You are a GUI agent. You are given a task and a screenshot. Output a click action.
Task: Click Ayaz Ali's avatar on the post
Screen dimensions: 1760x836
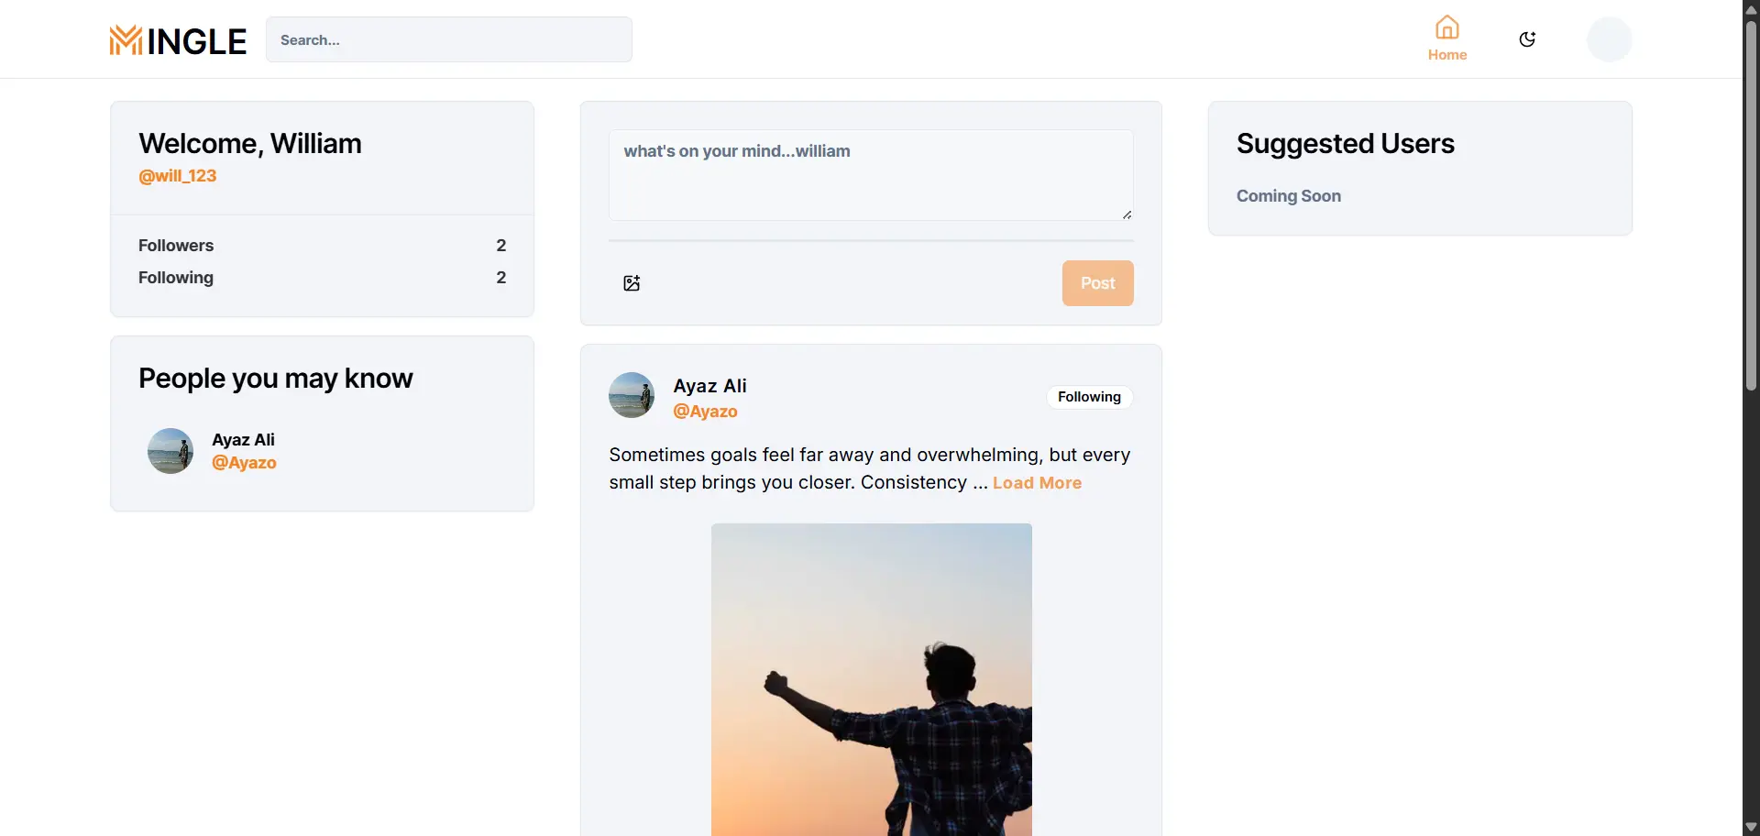point(632,395)
